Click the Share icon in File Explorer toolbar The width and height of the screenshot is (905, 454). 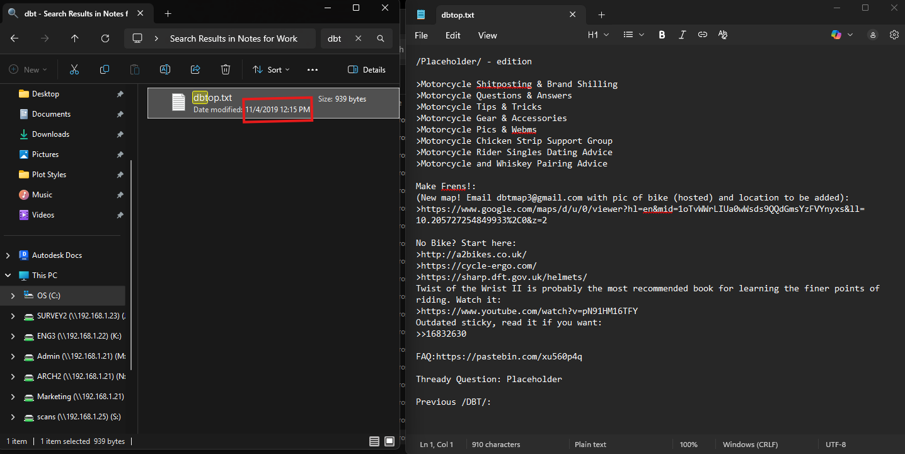coord(195,69)
